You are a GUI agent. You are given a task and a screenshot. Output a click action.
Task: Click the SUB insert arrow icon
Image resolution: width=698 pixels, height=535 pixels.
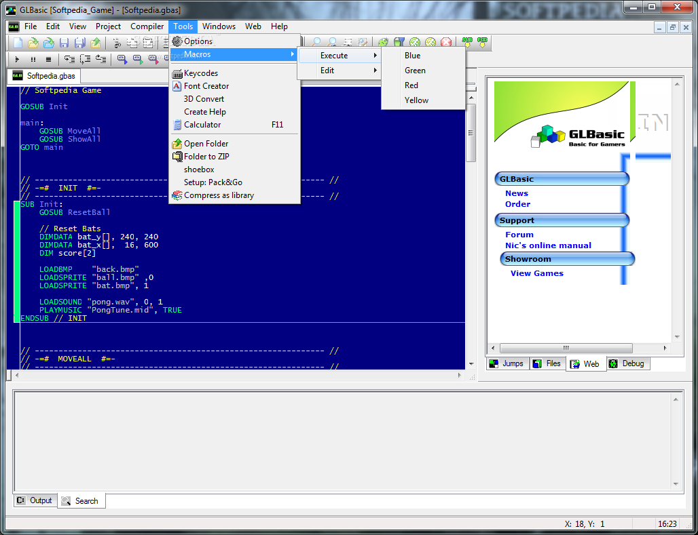pyautogui.click(x=467, y=43)
